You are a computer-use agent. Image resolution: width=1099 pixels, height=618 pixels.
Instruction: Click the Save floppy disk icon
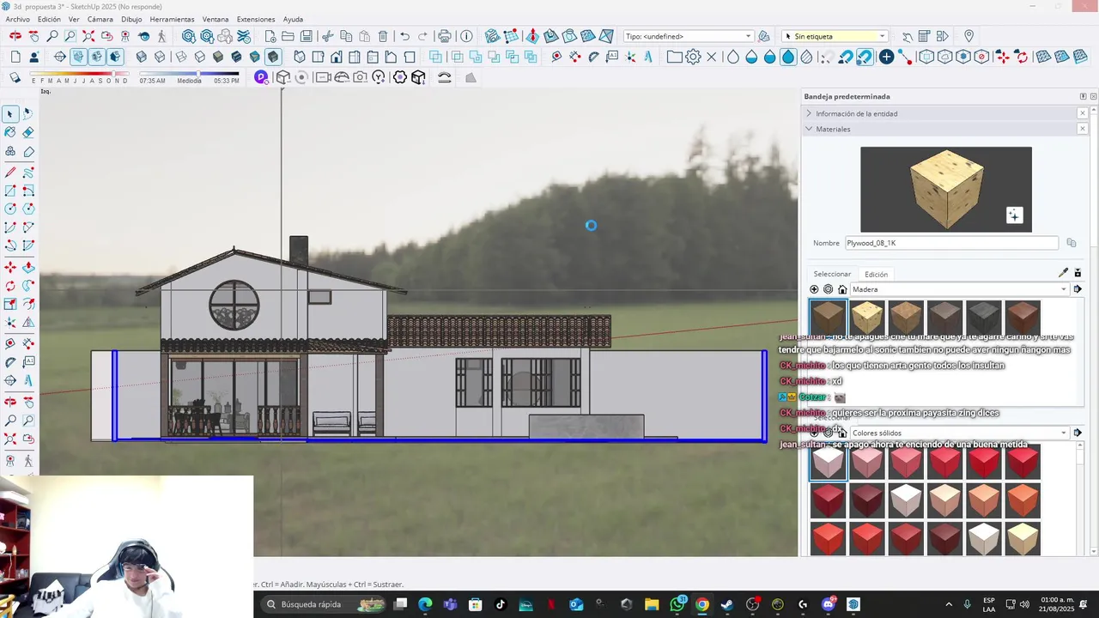(x=307, y=36)
